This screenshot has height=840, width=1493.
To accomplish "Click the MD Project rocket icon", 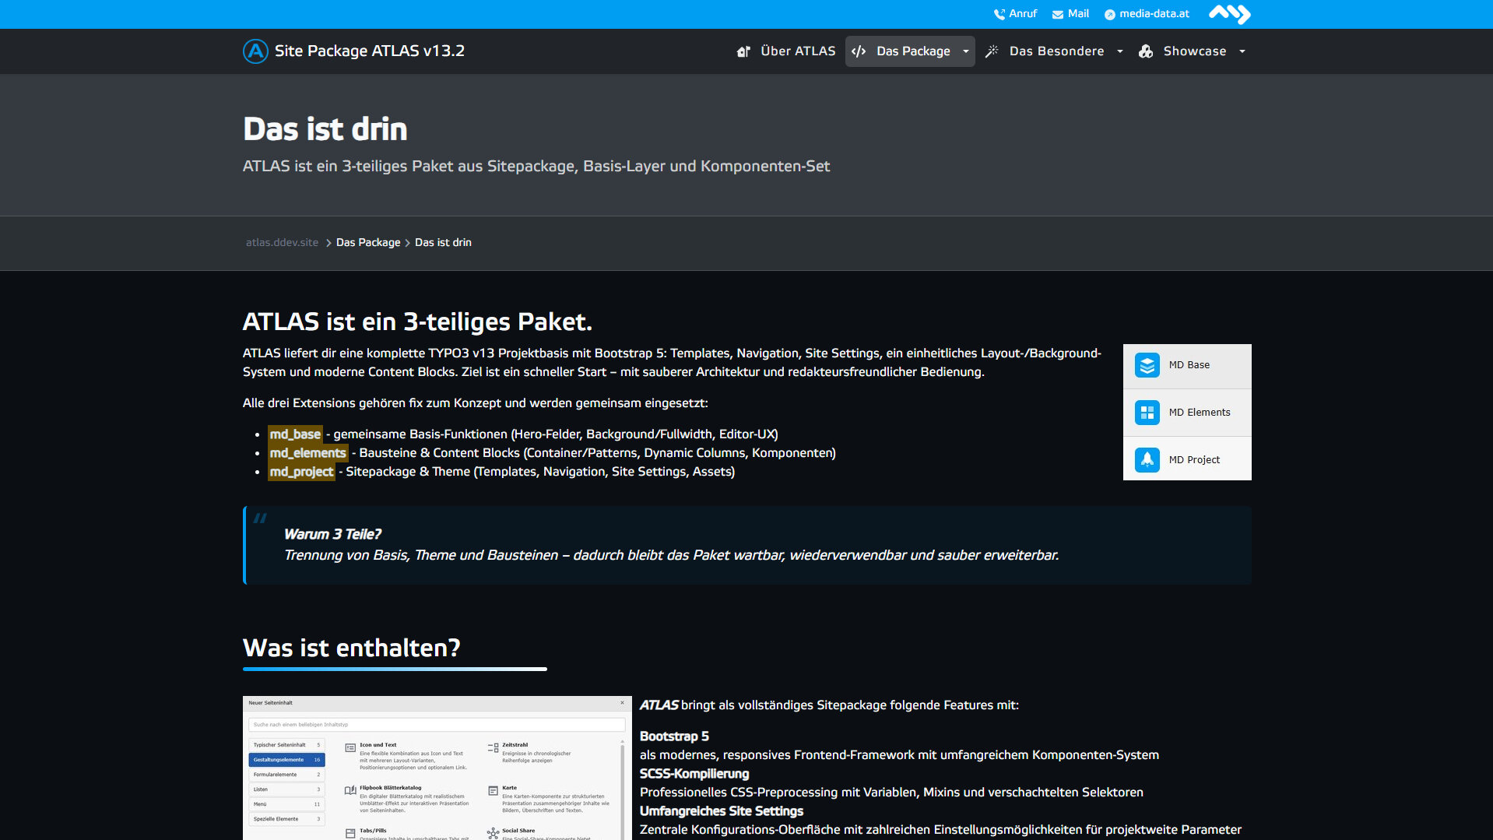I will pos(1147,460).
